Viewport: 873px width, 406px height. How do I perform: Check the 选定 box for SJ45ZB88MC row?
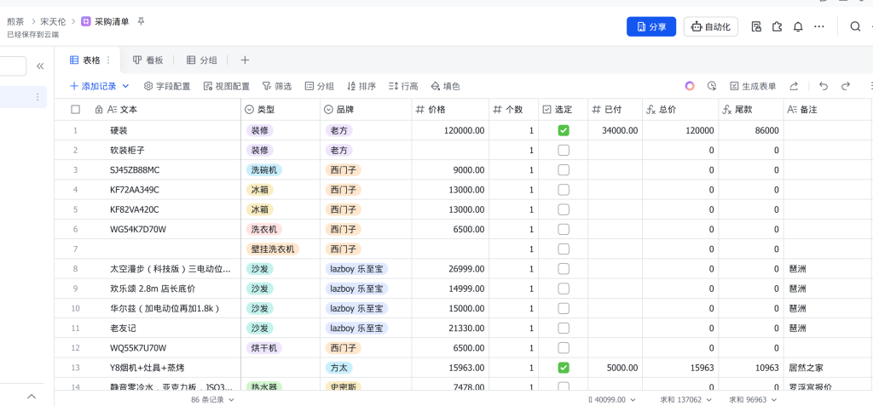pos(564,170)
